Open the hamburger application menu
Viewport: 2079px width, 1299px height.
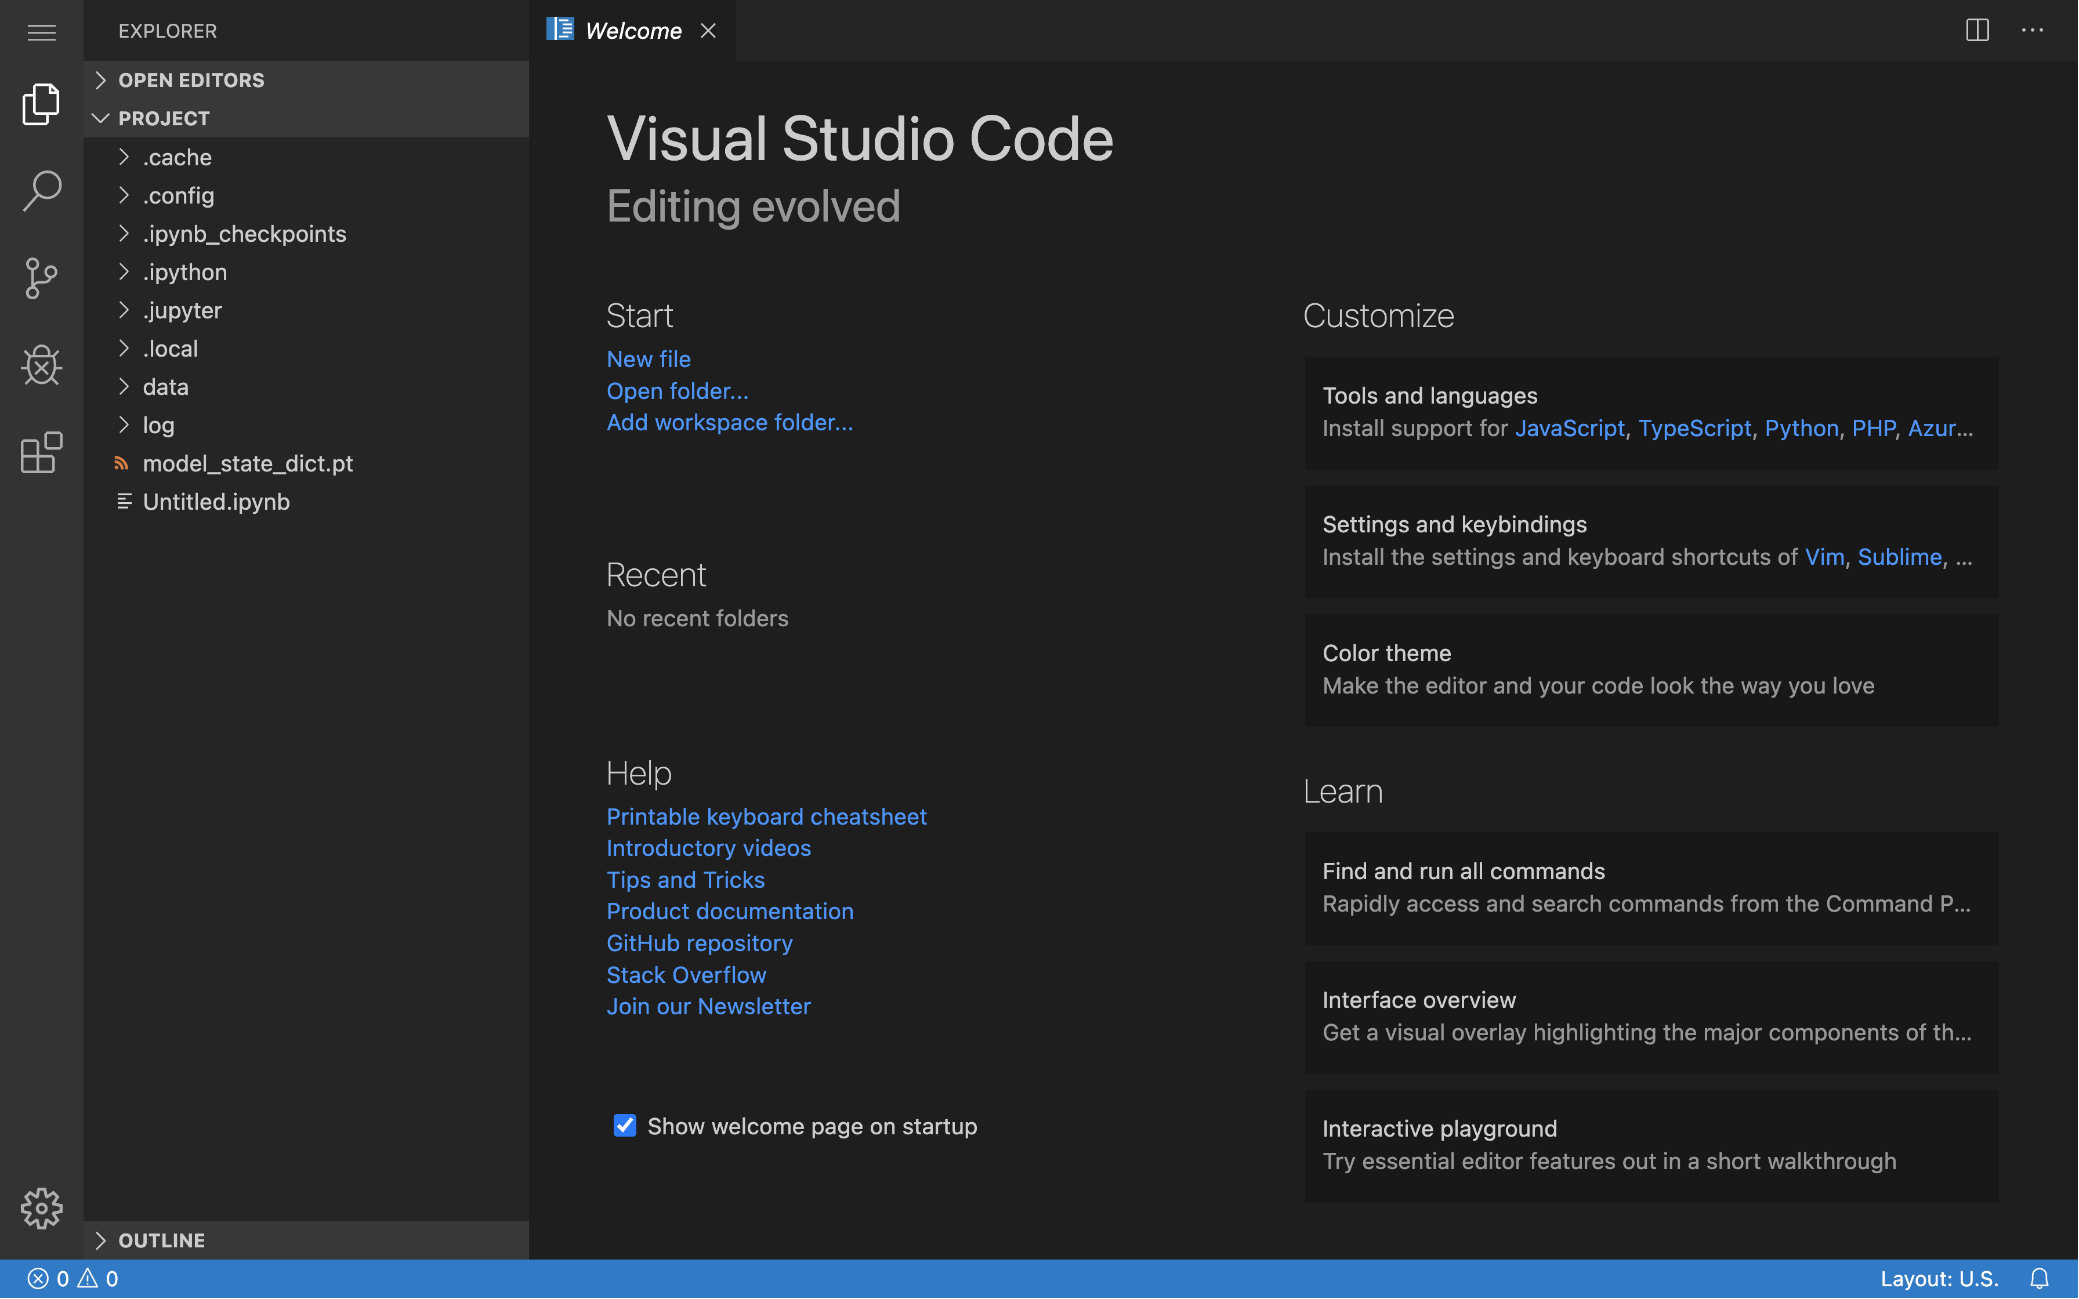coord(41,32)
